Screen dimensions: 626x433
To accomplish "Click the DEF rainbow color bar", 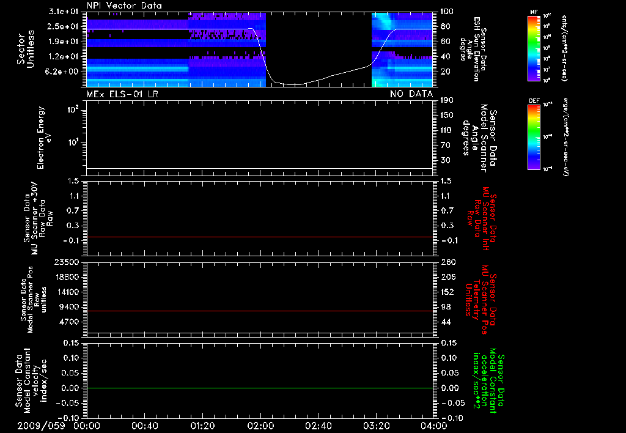I will (534, 137).
